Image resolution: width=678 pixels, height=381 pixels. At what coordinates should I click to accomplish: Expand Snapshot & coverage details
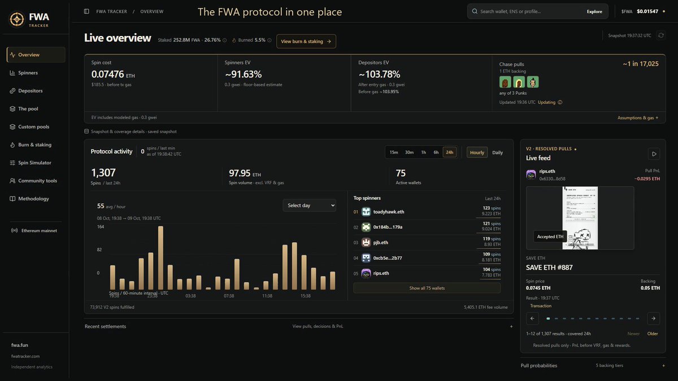131,132
